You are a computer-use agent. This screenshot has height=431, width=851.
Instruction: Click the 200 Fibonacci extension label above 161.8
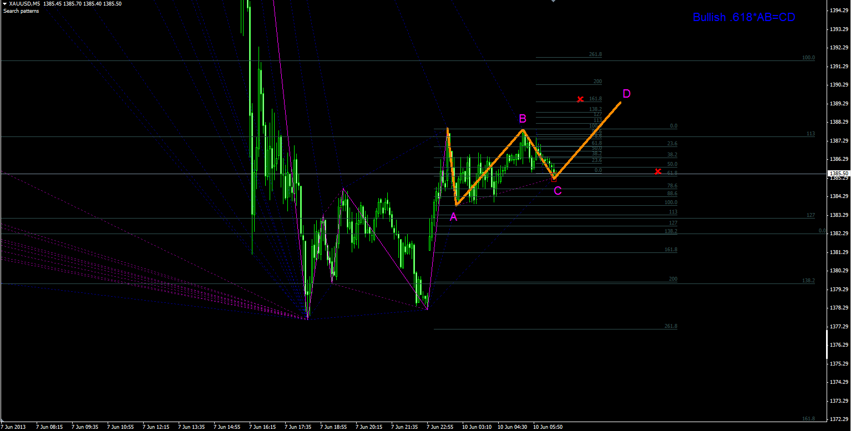597,82
